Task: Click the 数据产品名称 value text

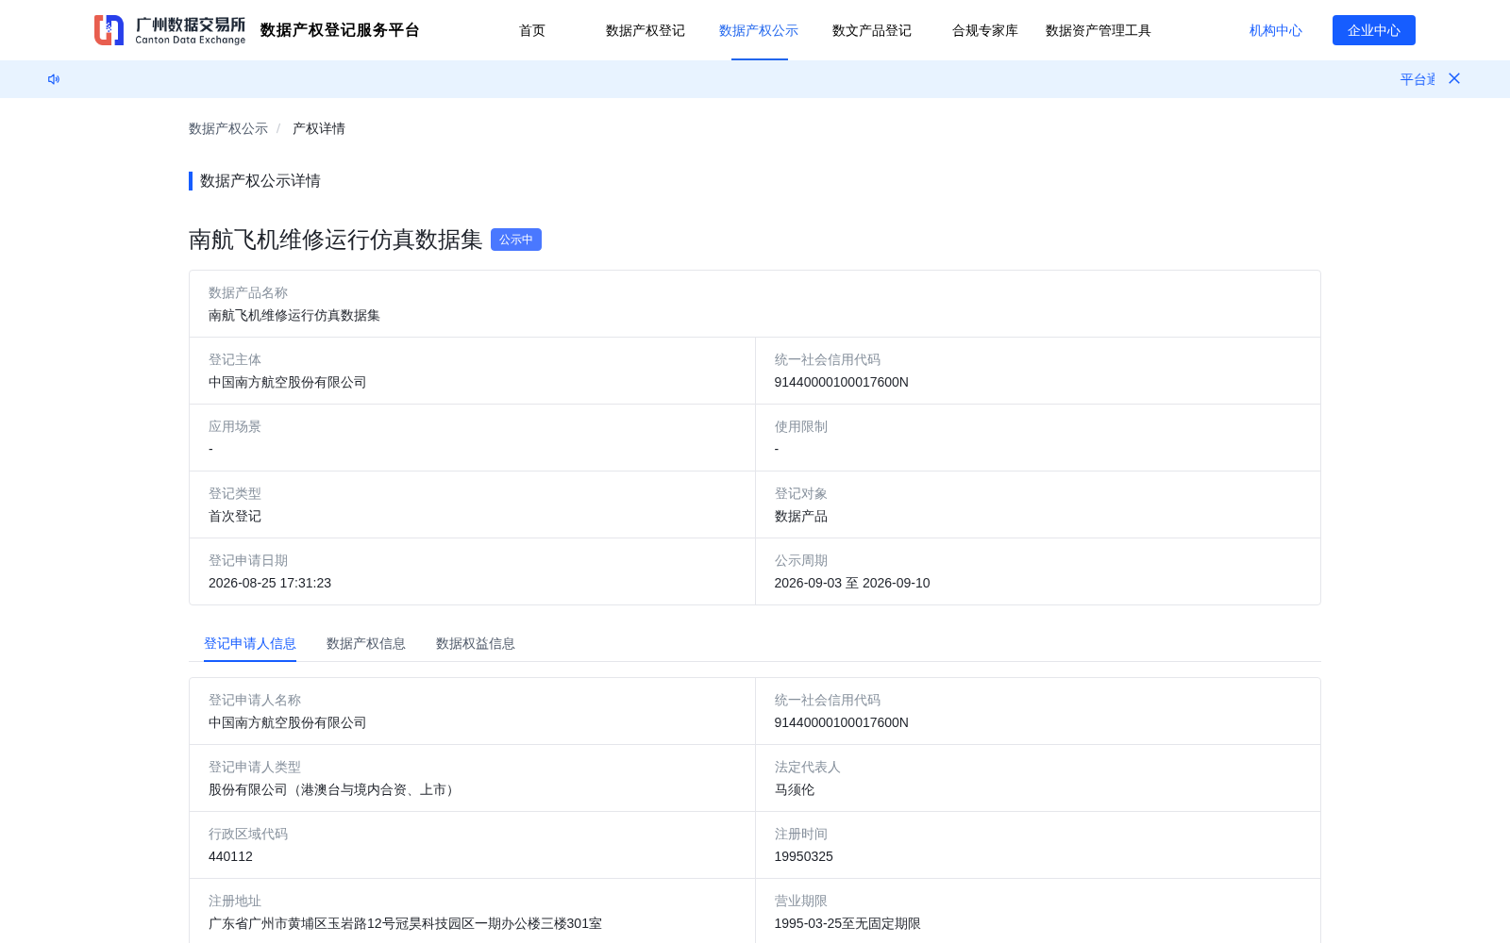Action: pyautogui.click(x=294, y=315)
